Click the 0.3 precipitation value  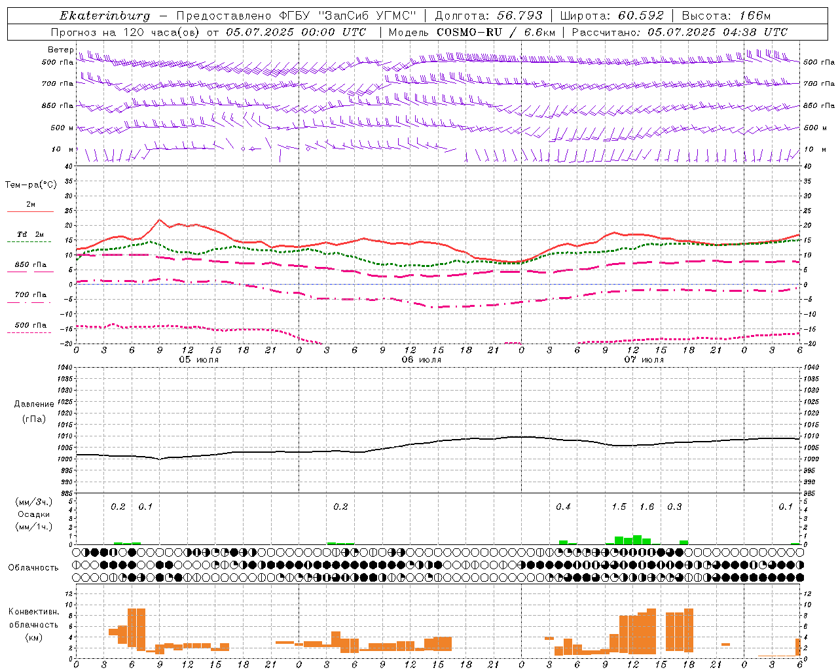(x=674, y=507)
